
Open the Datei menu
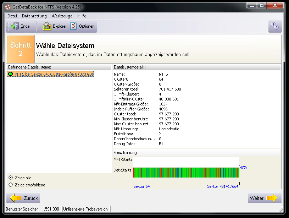12,16
